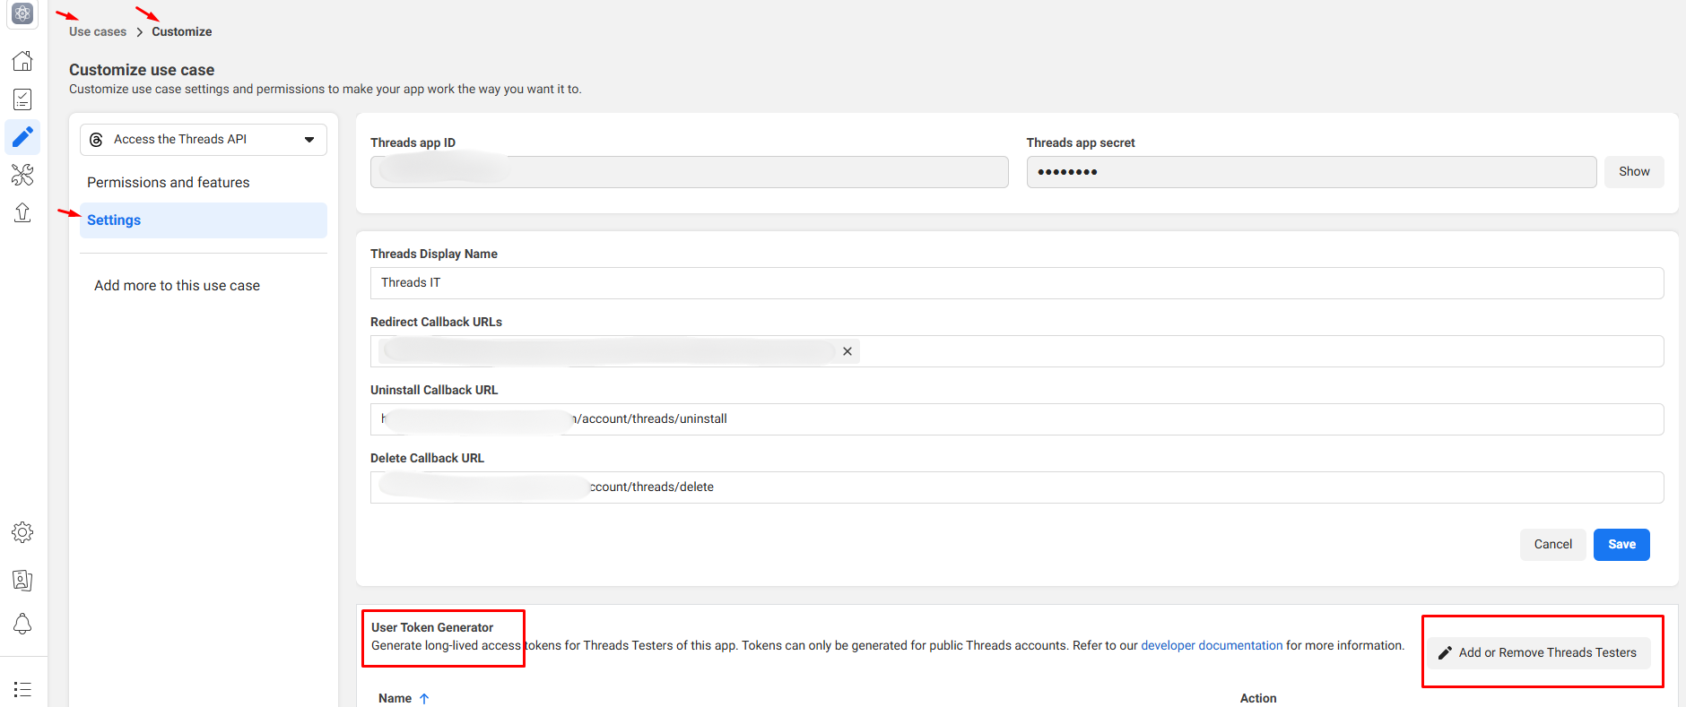Select the pencil Use cases icon
The image size is (1686, 707).
(22, 136)
